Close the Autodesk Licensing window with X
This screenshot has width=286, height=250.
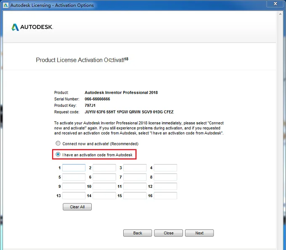coord(275,4)
